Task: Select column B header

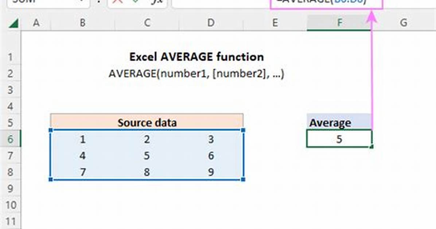Action: (83, 23)
